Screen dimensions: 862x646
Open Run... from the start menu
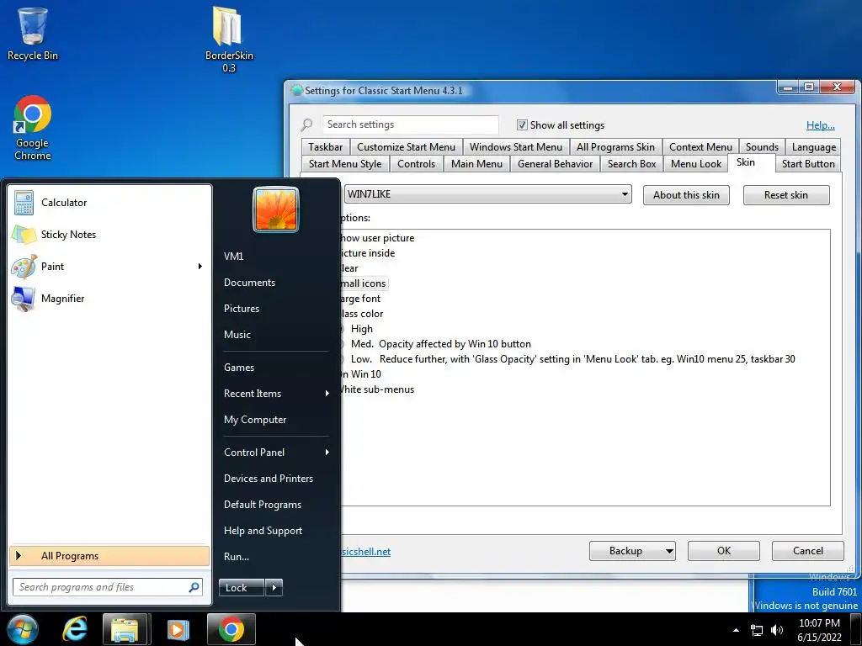(276, 557)
